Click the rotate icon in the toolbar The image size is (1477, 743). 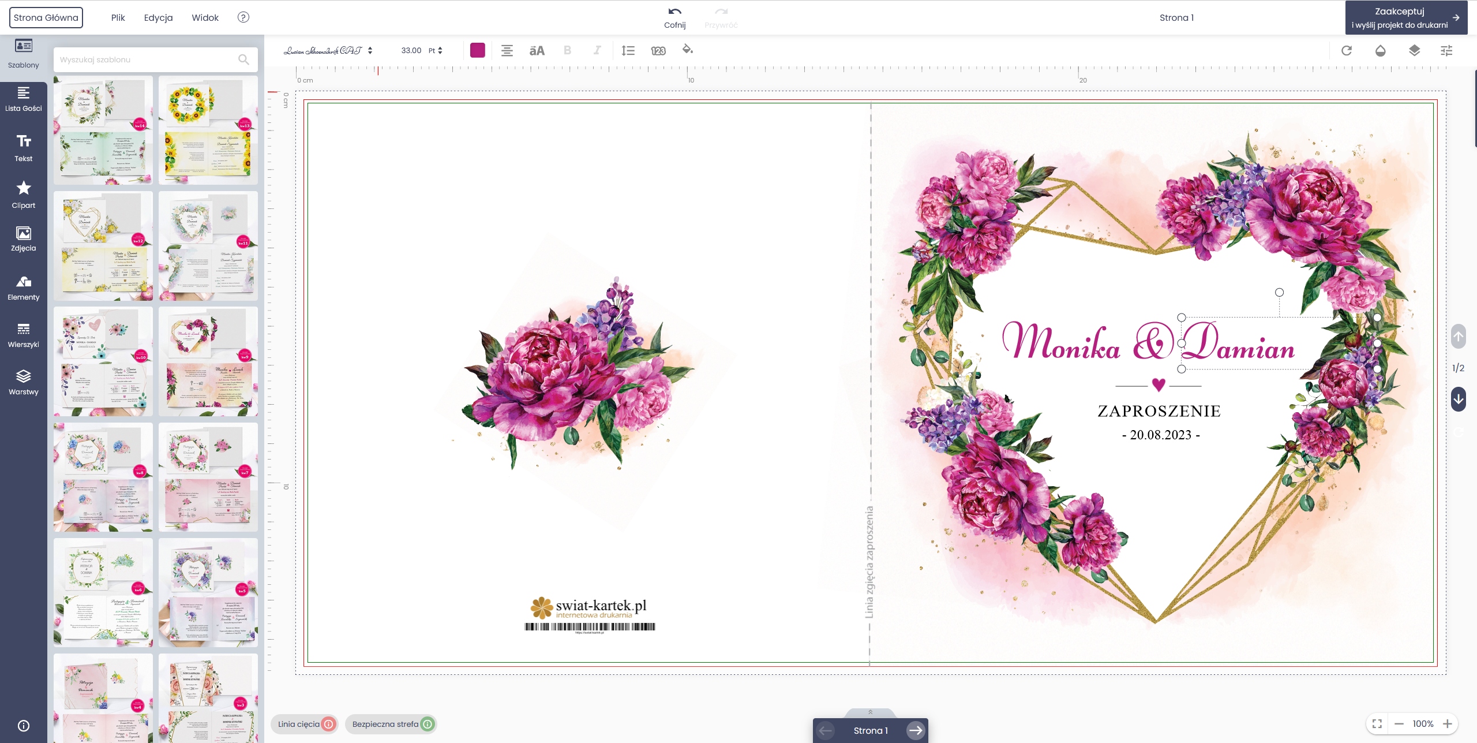pos(1347,51)
